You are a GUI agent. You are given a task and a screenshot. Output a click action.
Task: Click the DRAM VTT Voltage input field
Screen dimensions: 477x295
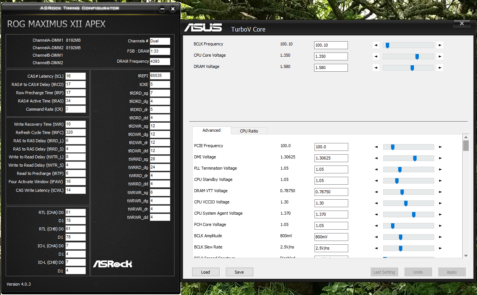tap(331, 192)
